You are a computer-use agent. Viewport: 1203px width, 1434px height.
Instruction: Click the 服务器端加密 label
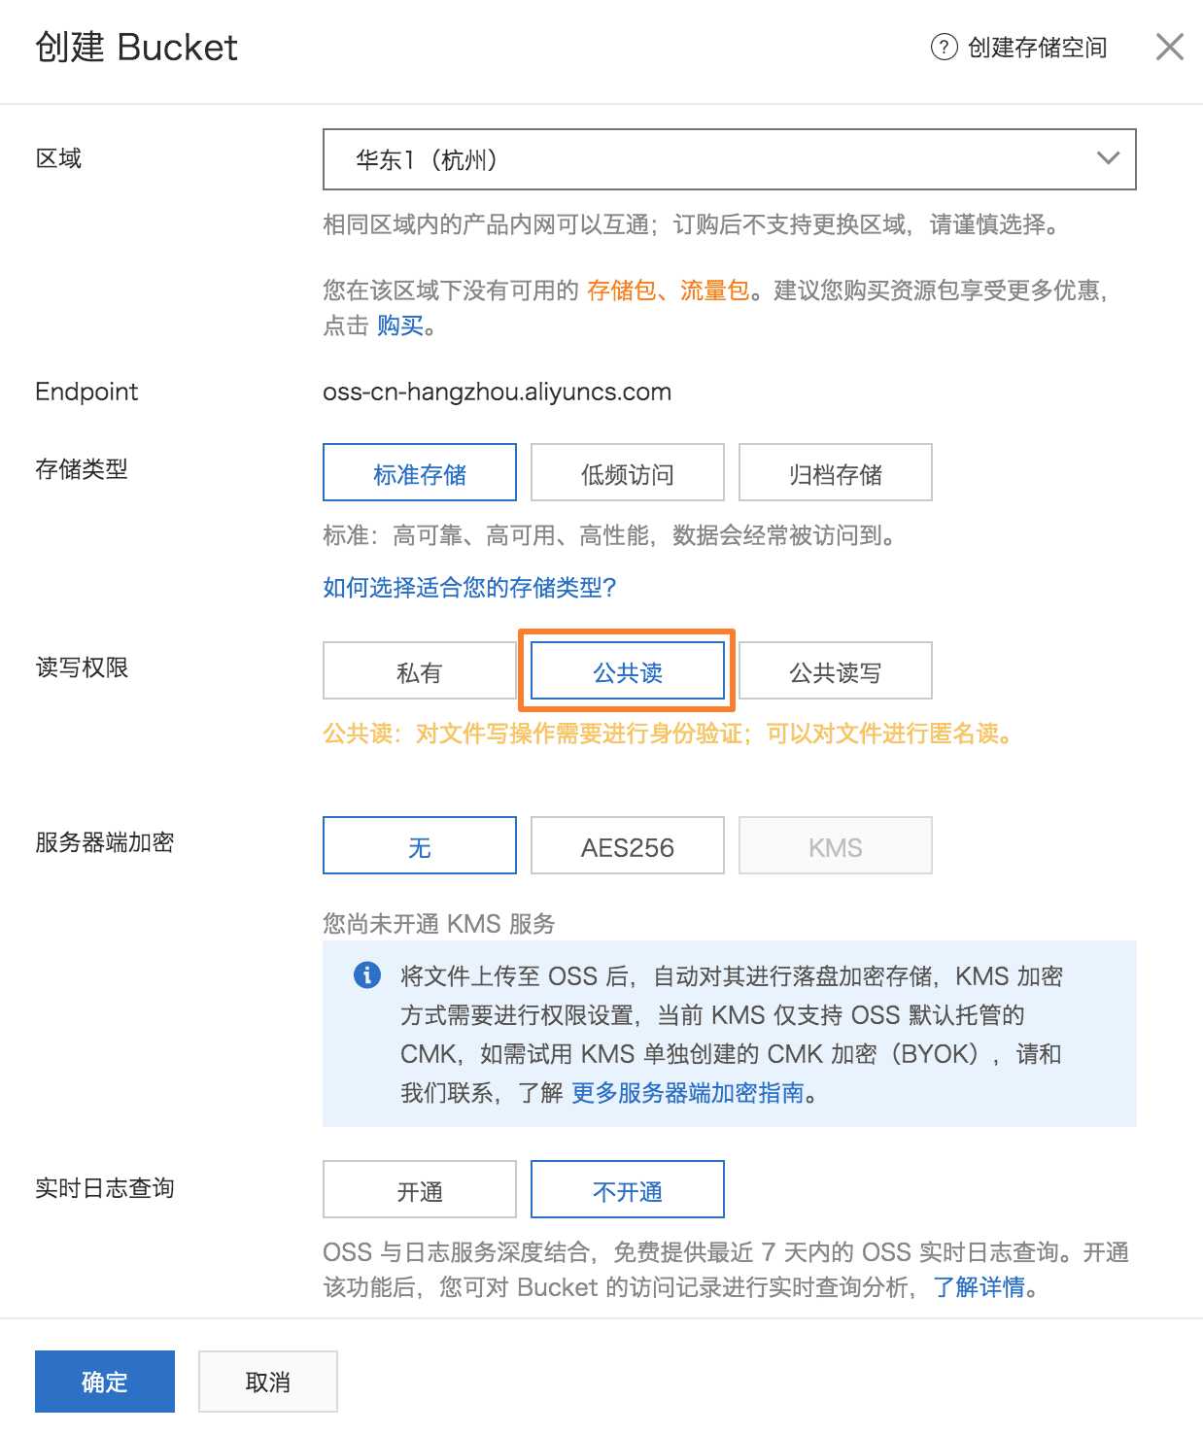tap(105, 842)
